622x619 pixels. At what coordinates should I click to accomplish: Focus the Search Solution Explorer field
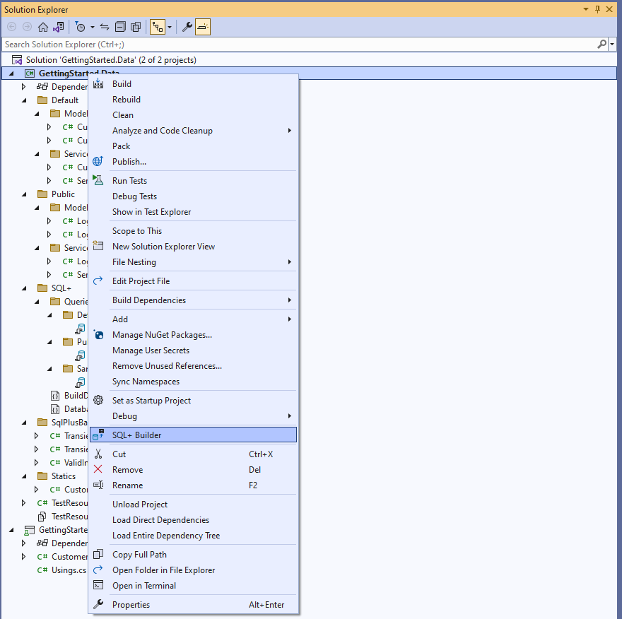coord(300,44)
